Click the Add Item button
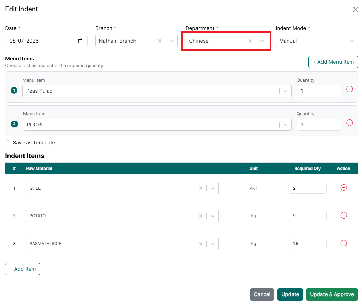This screenshot has width=362, height=304. pos(22,269)
